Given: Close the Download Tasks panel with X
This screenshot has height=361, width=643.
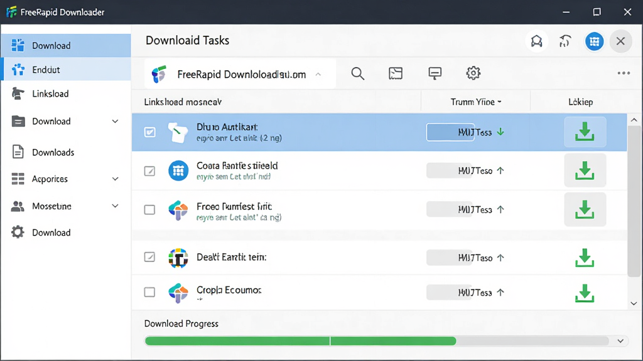Looking at the screenshot, I should click(x=620, y=41).
